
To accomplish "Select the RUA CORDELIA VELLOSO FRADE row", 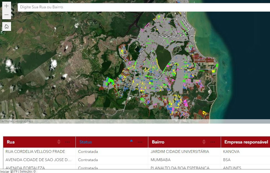I will click(x=137, y=152).
